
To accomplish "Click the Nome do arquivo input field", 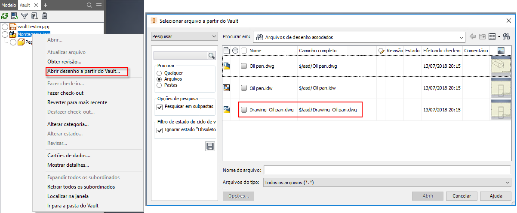I will 388,170.
